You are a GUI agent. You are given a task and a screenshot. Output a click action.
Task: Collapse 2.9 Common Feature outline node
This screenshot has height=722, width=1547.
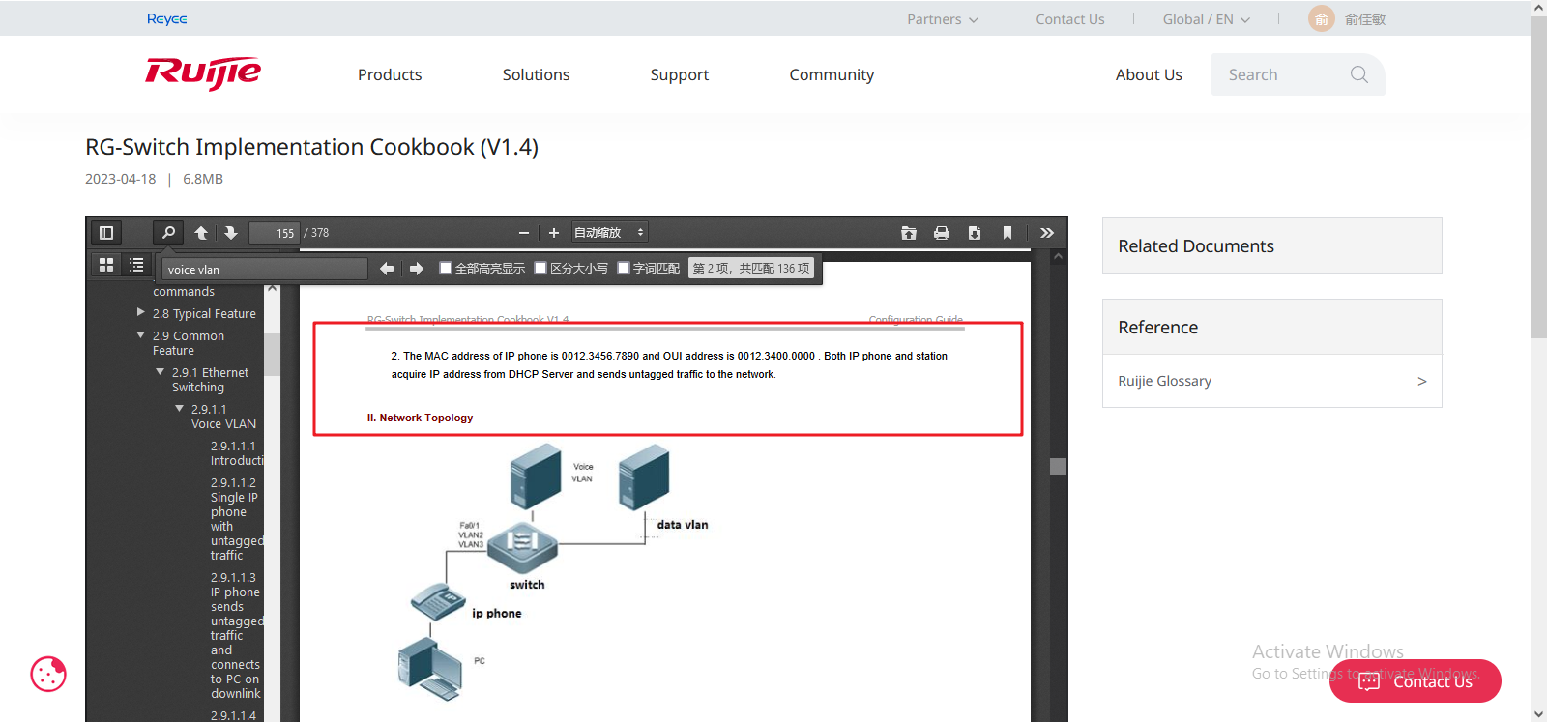(x=141, y=334)
